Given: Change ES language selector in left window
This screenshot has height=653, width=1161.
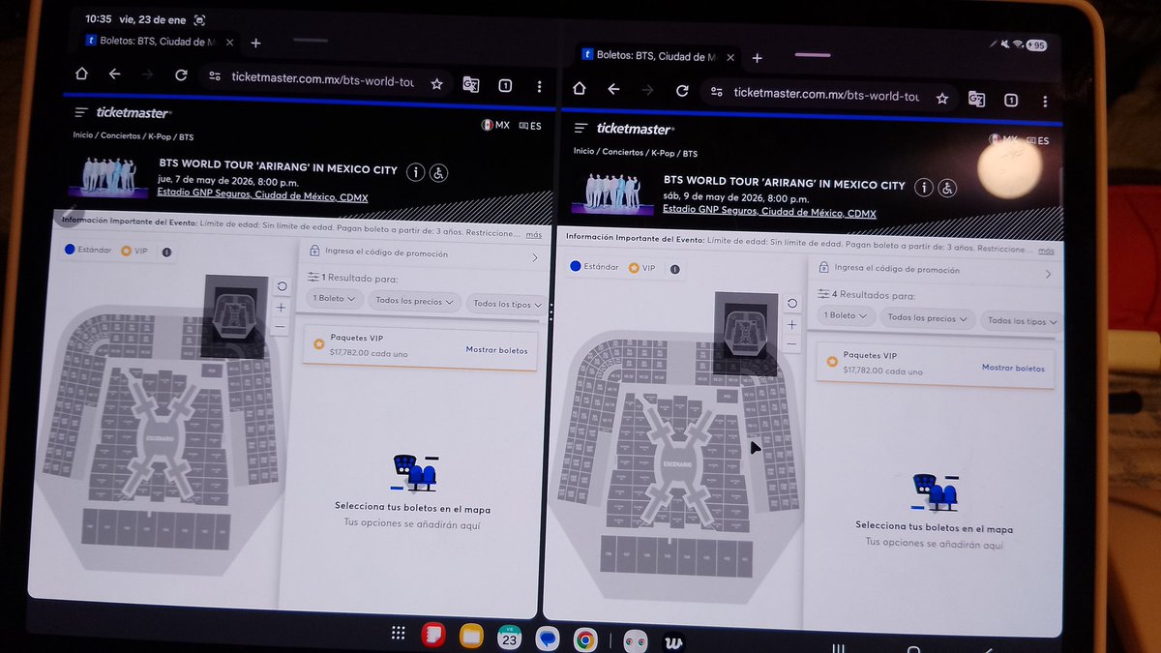Looking at the screenshot, I should (x=530, y=126).
